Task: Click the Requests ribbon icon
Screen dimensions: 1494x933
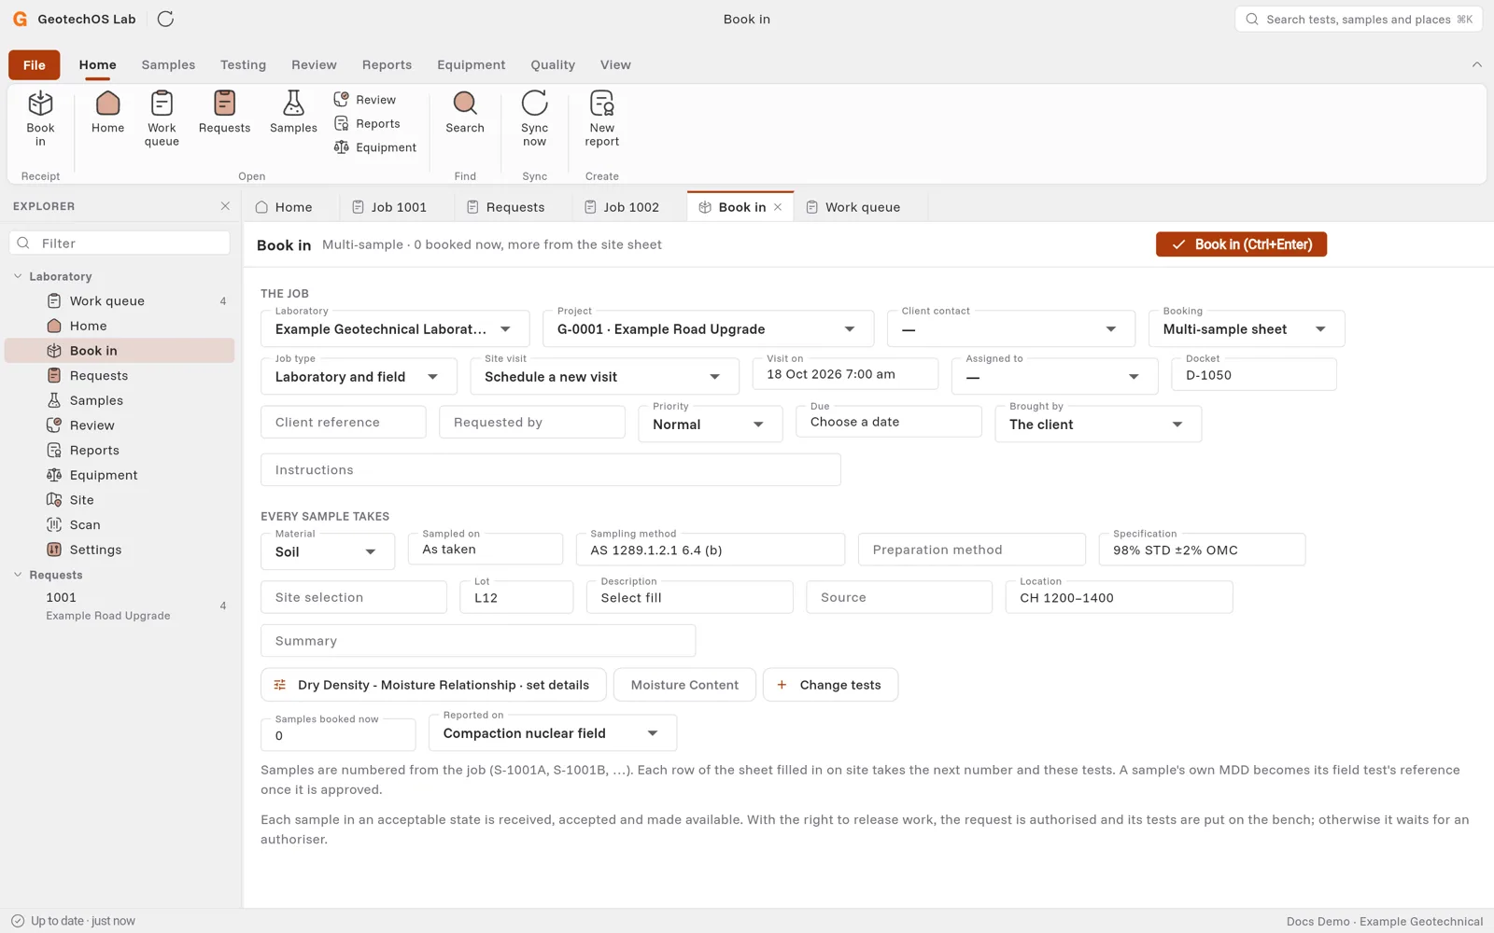Action: coord(224,113)
